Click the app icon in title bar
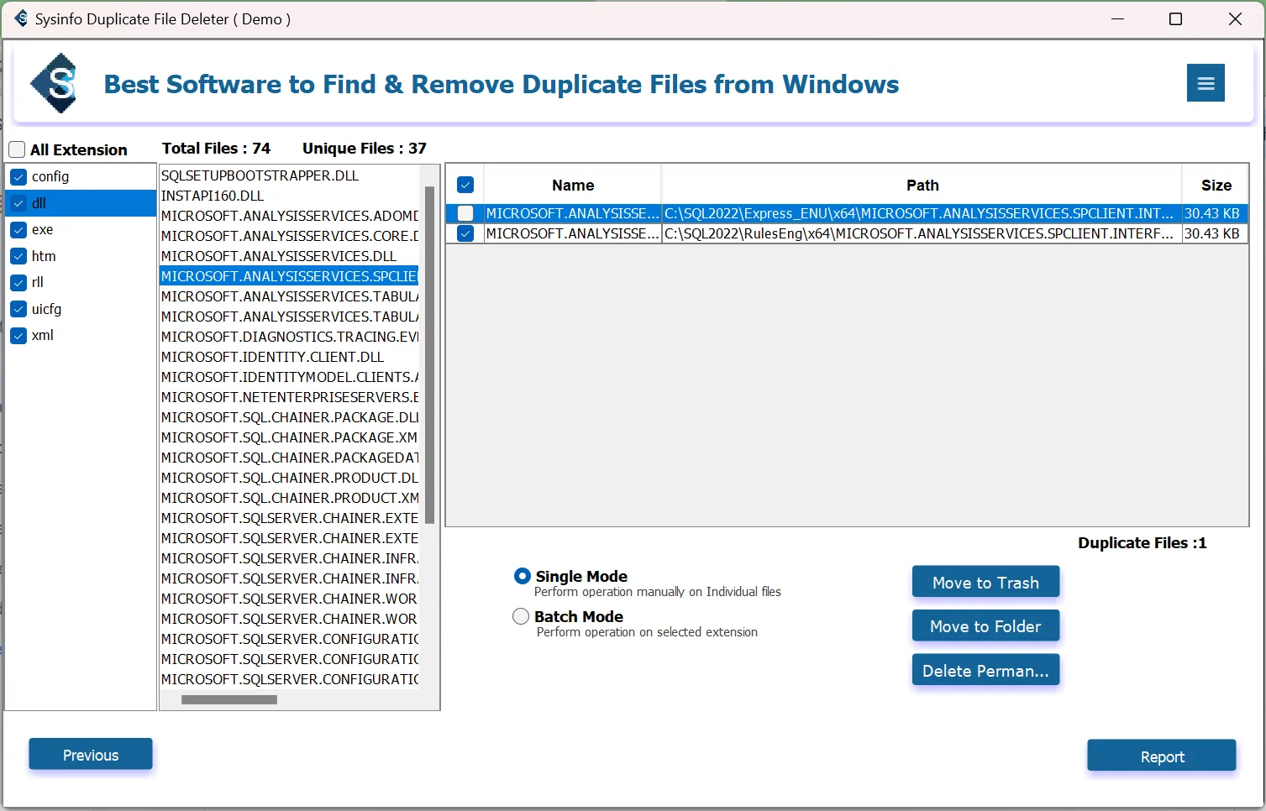1266x811 pixels. [x=20, y=18]
